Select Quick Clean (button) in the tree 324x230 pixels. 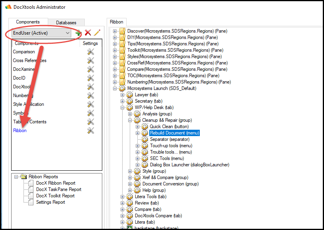169,127
